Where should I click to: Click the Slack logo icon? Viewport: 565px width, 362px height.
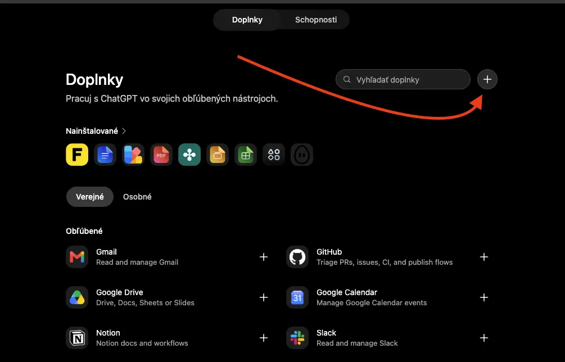point(297,338)
